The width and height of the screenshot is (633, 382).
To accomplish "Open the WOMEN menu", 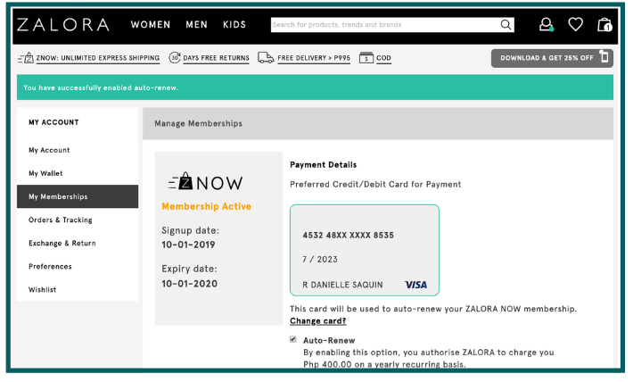I will (151, 25).
